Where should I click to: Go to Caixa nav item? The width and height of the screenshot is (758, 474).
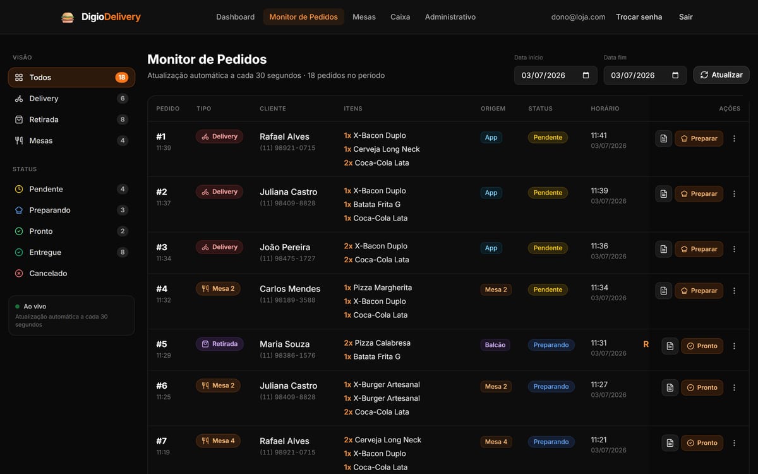click(400, 17)
